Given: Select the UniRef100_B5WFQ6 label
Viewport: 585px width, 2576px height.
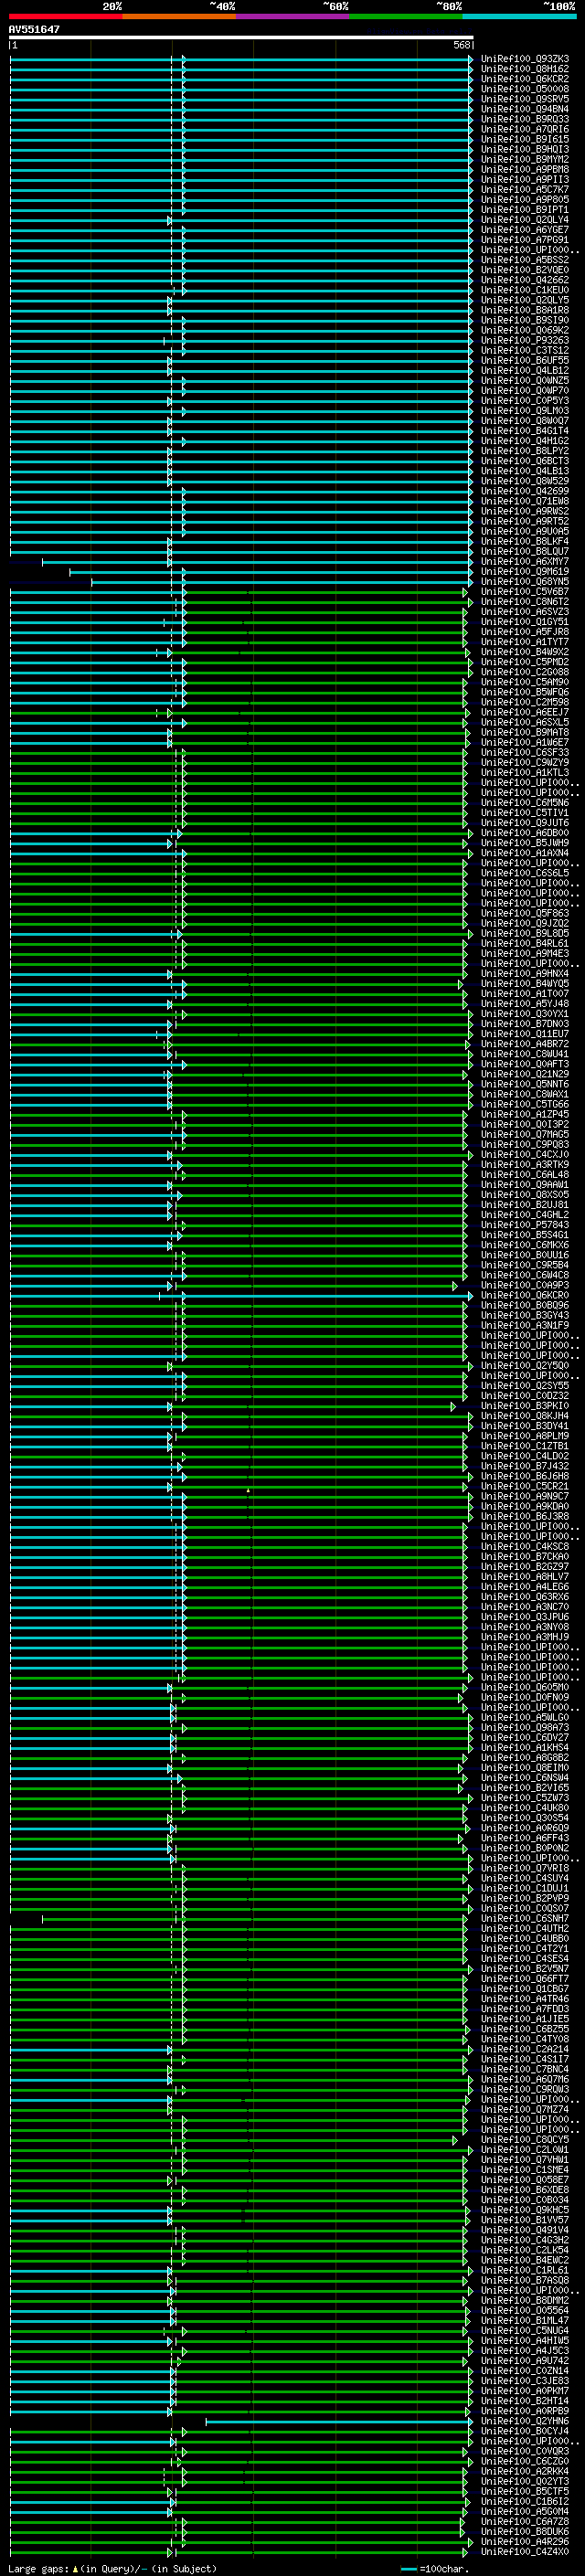Looking at the screenshot, I should [525, 692].
